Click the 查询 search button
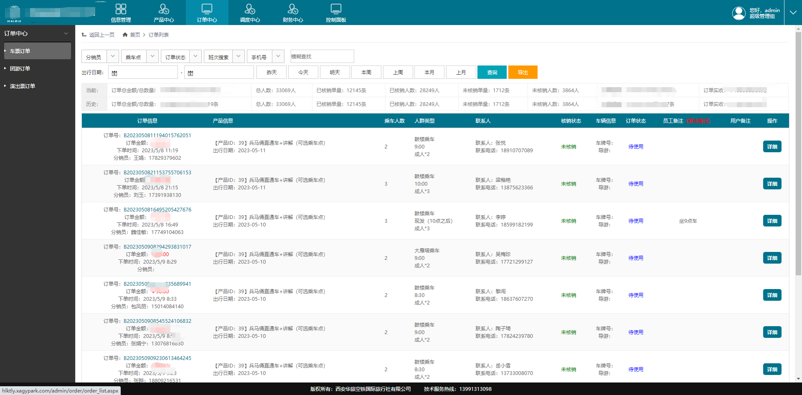Screen dimensions: 802x395 point(492,72)
